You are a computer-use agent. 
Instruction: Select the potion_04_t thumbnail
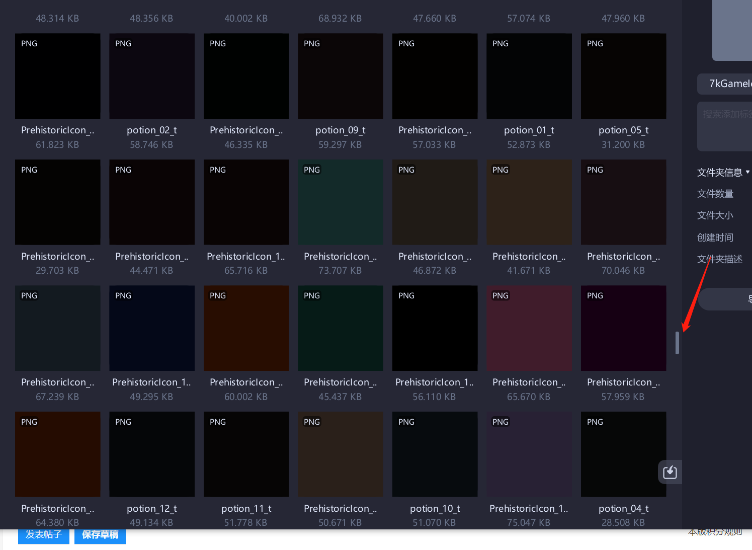624,454
